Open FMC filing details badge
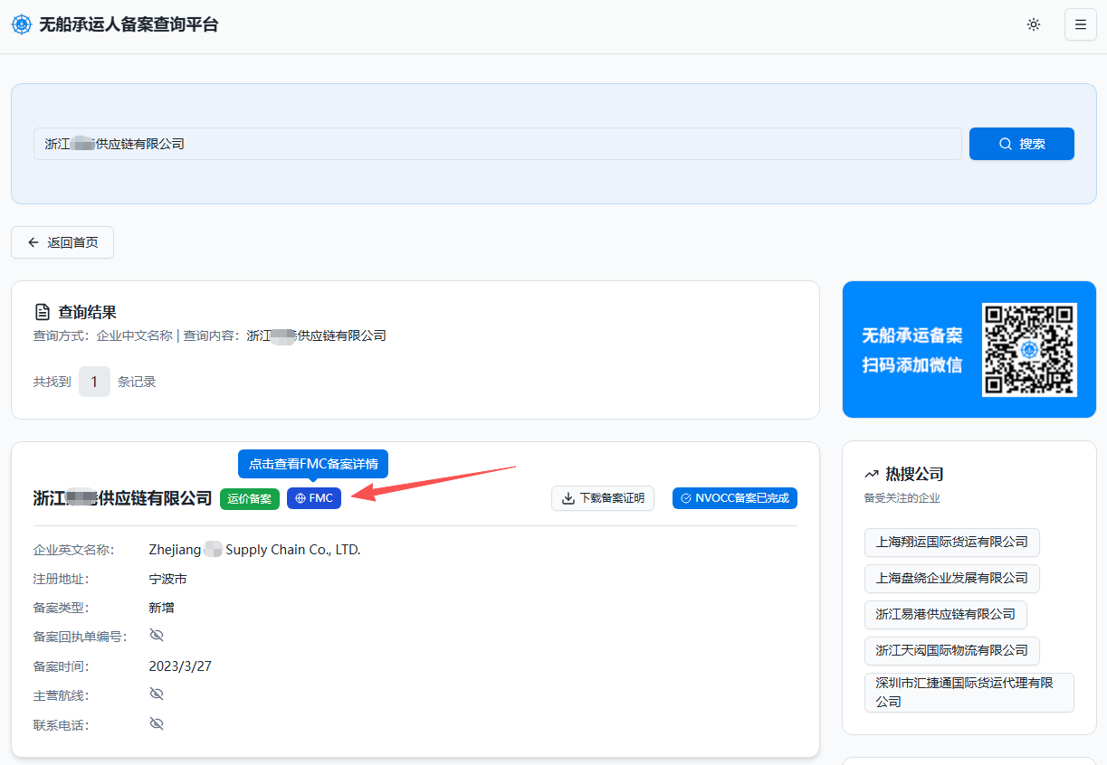The height and width of the screenshot is (765, 1107). [314, 498]
